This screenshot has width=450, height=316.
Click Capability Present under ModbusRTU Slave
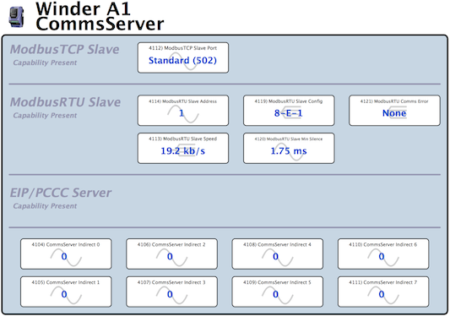[x=45, y=116]
